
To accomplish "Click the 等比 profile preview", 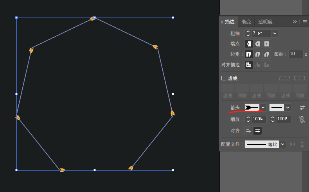I will click(262, 144).
